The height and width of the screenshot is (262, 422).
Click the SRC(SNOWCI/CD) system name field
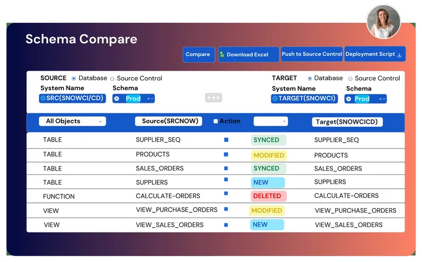coord(72,98)
